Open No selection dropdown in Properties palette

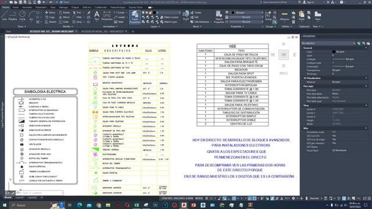tap(328, 43)
